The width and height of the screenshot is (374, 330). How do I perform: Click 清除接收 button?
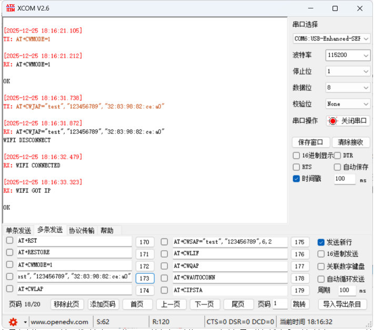pos(351,142)
